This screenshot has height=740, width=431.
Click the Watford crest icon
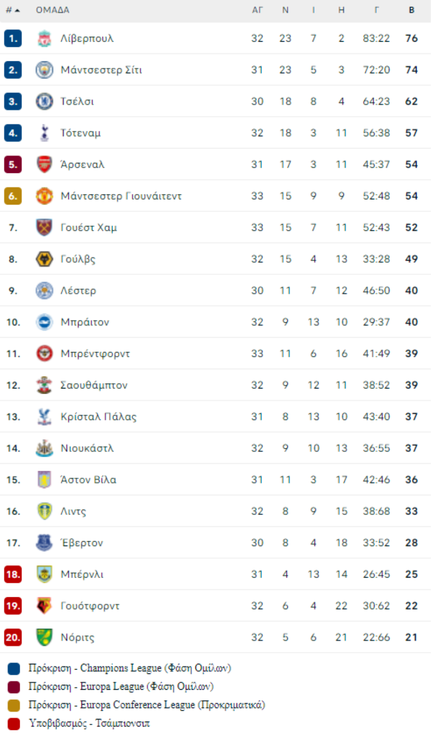click(x=45, y=606)
